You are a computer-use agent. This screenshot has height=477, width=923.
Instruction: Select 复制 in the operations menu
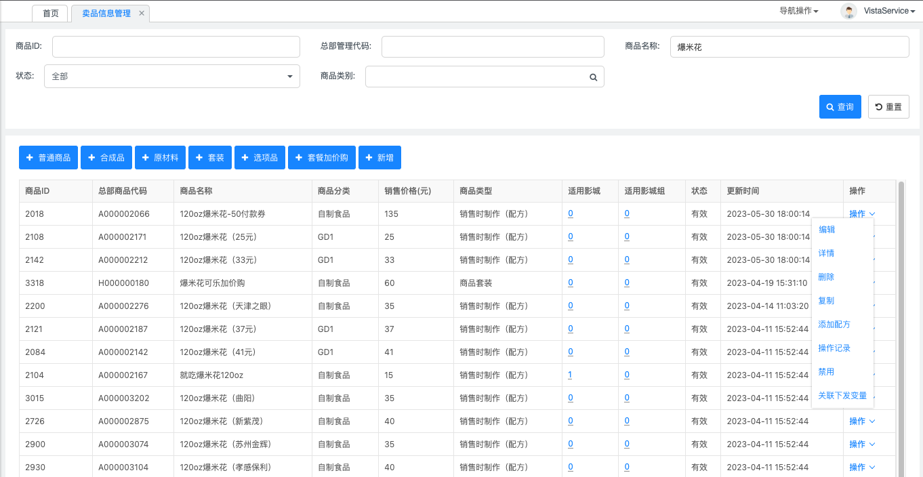point(827,301)
